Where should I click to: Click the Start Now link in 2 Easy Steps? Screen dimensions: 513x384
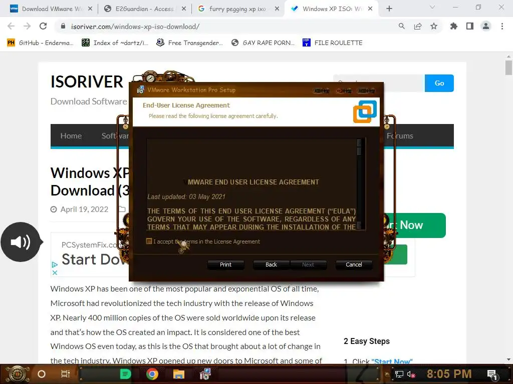click(392, 361)
